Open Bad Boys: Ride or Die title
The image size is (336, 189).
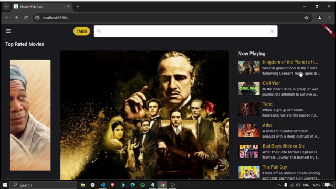[x=283, y=146]
